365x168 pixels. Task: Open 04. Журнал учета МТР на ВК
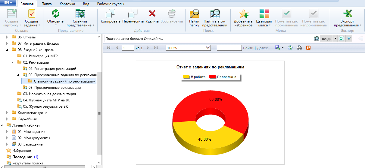tap(46, 100)
